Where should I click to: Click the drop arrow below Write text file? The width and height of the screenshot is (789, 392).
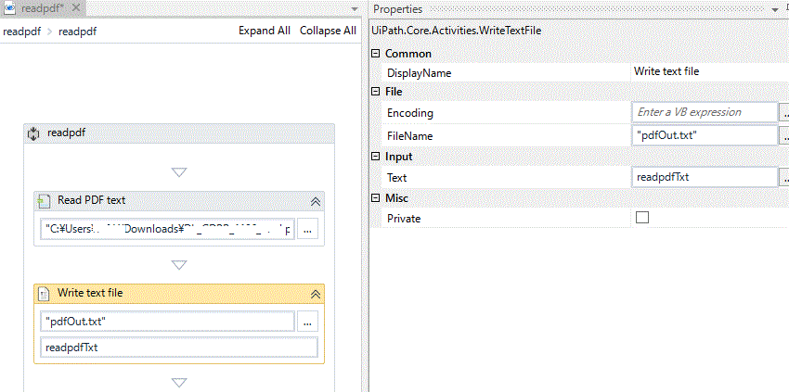coord(179,383)
